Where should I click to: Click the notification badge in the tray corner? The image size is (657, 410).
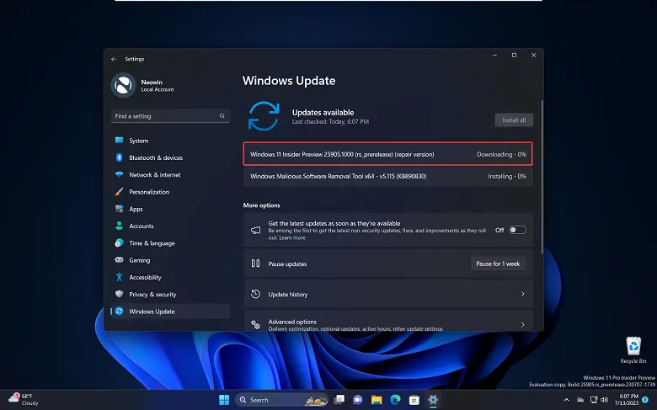point(645,400)
